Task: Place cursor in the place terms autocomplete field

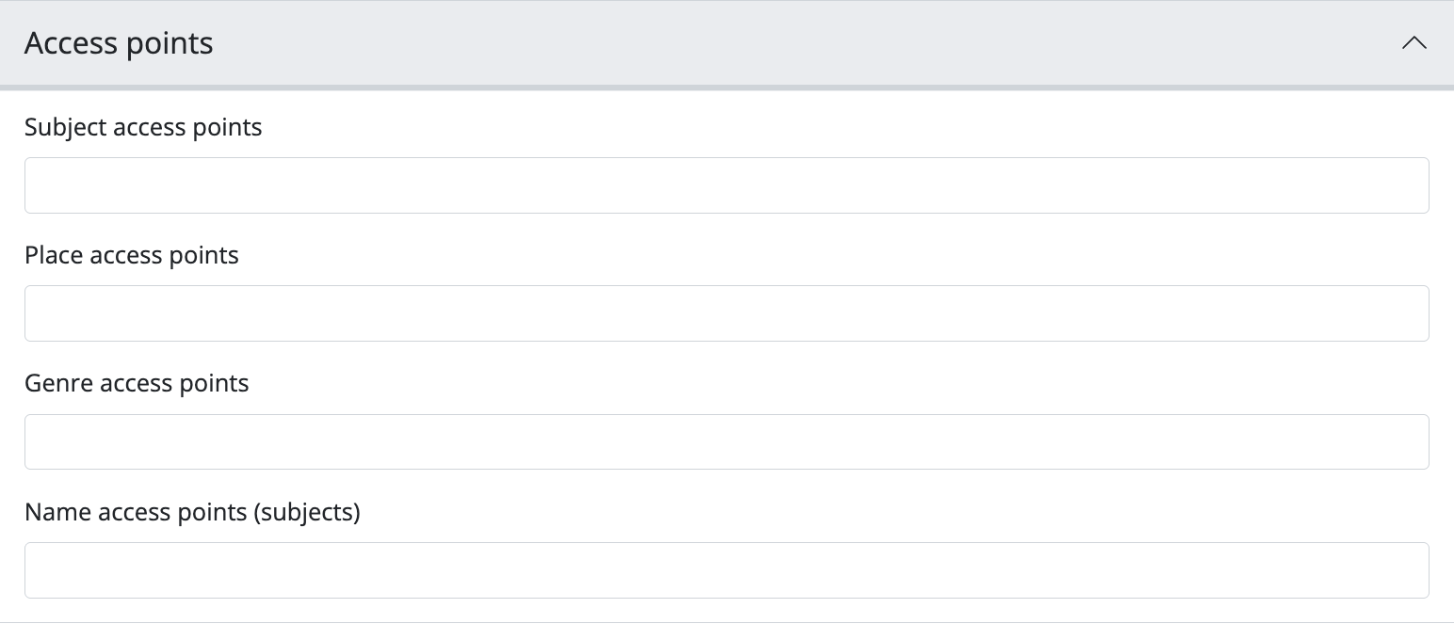Action: (x=726, y=313)
